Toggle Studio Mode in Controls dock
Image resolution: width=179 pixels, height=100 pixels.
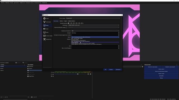[x=161, y=74]
